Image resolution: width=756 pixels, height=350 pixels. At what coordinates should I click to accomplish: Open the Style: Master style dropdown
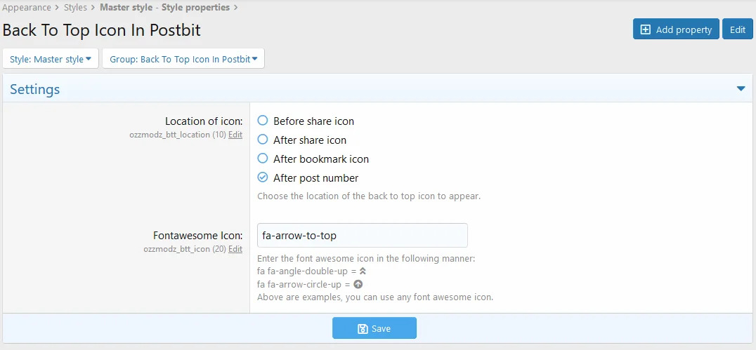point(51,59)
